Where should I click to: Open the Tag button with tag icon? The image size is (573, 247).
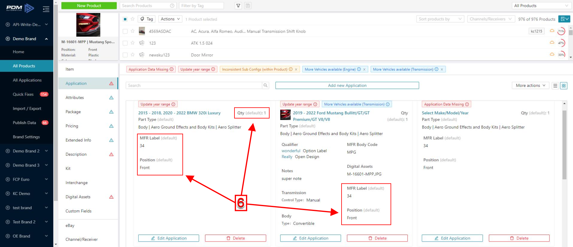[147, 19]
